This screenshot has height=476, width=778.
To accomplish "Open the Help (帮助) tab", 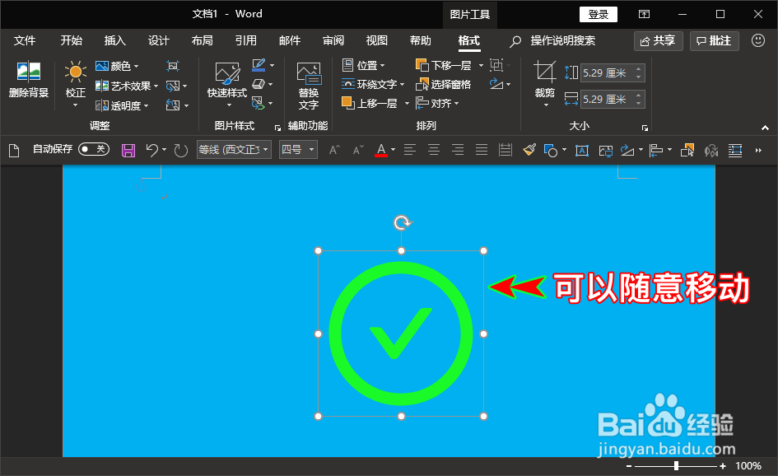I will pyautogui.click(x=421, y=40).
